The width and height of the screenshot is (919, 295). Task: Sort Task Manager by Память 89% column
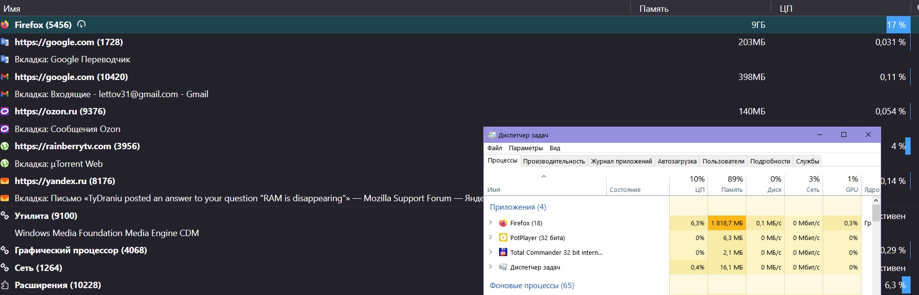pos(727,184)
